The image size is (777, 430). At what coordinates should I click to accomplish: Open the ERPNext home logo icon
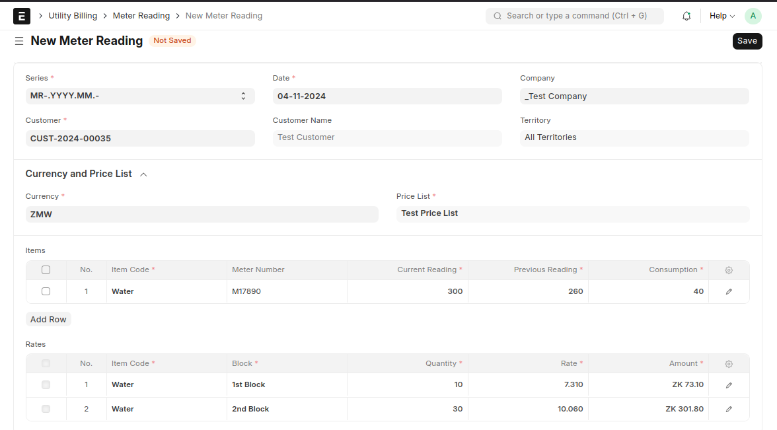[22, 16]
